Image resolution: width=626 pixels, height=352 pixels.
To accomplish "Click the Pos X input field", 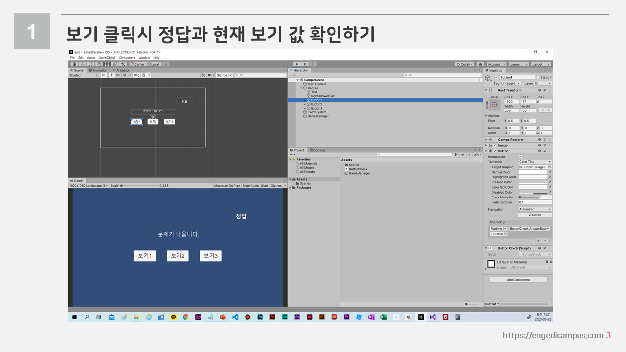I will click(511, 102).
